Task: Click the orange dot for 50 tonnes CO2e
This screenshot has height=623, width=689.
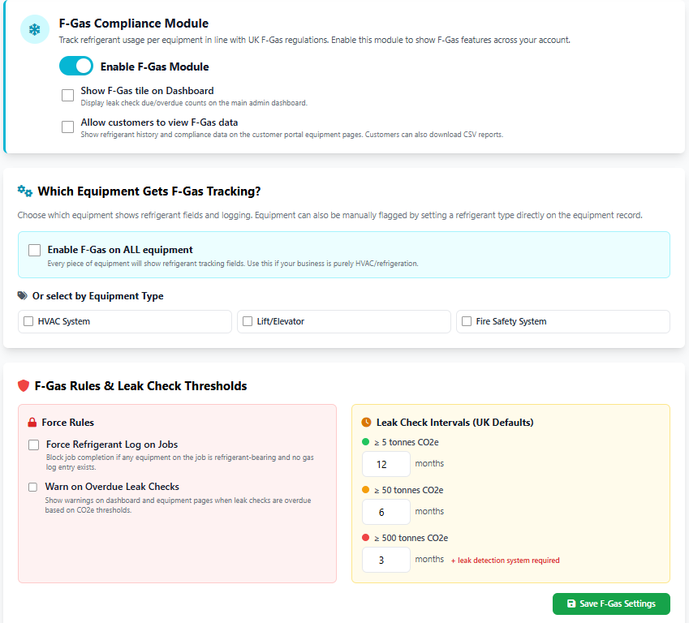Action: [x=365, y=490]
